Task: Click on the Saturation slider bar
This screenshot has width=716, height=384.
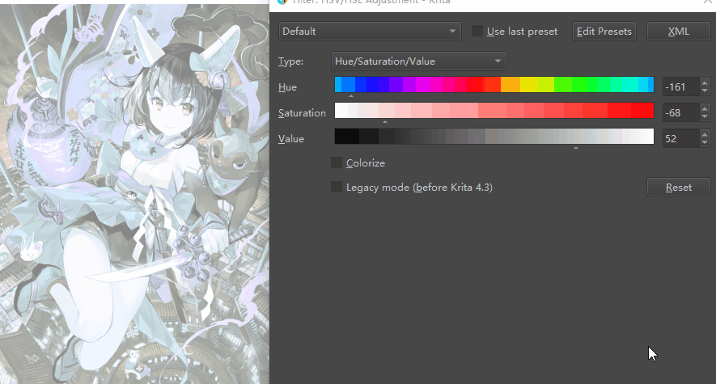Action: 494,111
